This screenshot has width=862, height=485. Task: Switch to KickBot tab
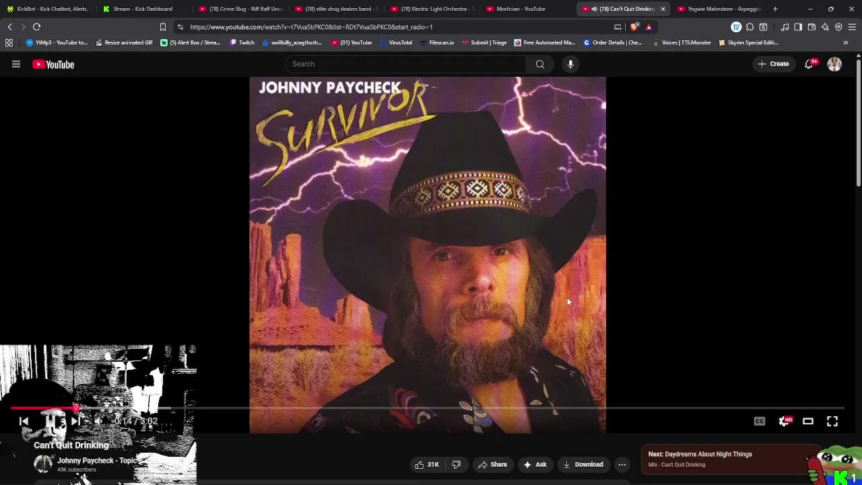tap(47, 9)
